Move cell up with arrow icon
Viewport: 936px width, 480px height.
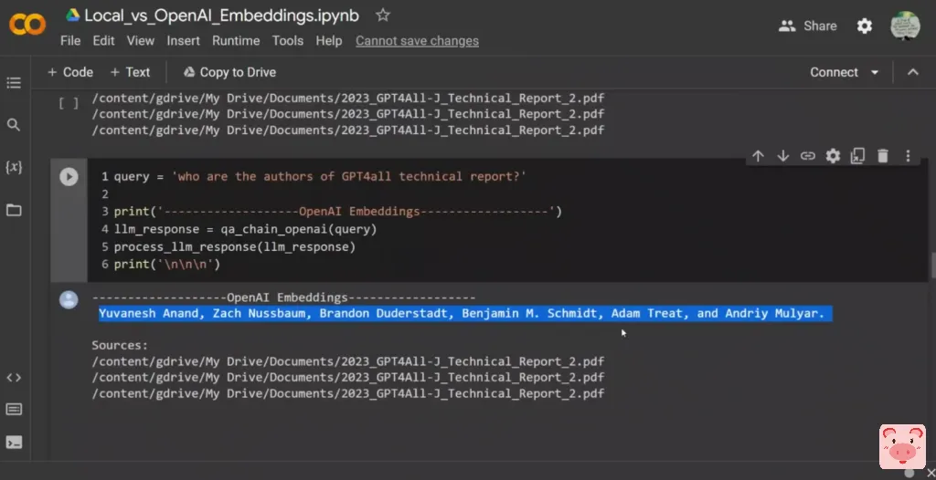pyautogui.click(x=758, y=156)
